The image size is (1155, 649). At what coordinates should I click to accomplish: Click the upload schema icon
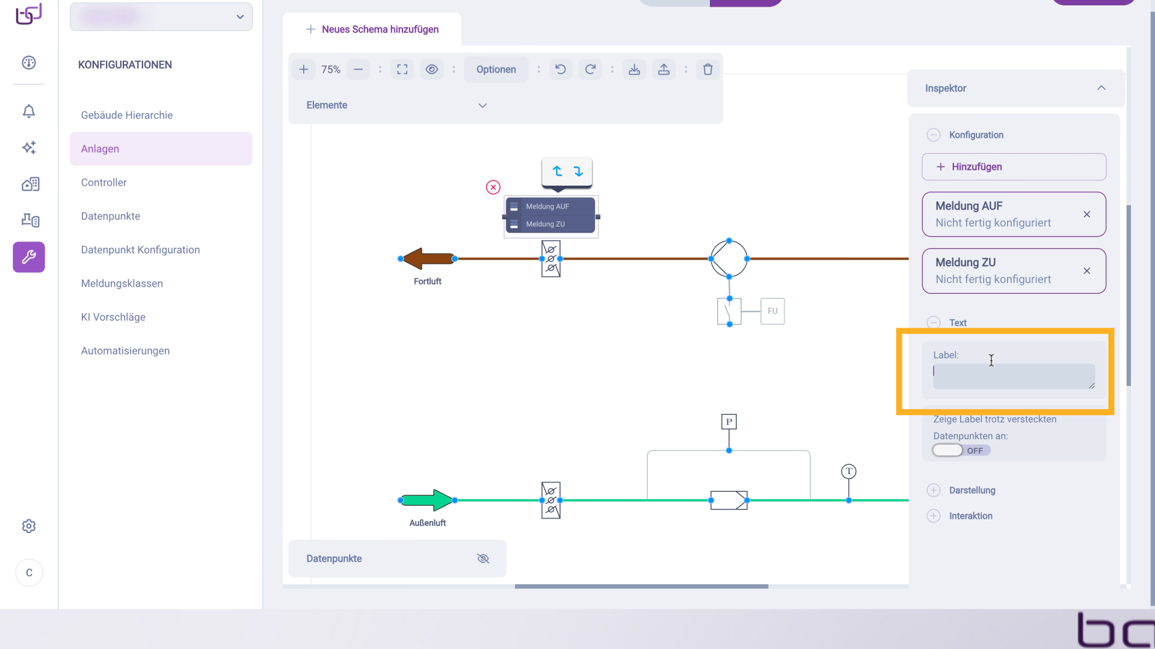[664, 69]
